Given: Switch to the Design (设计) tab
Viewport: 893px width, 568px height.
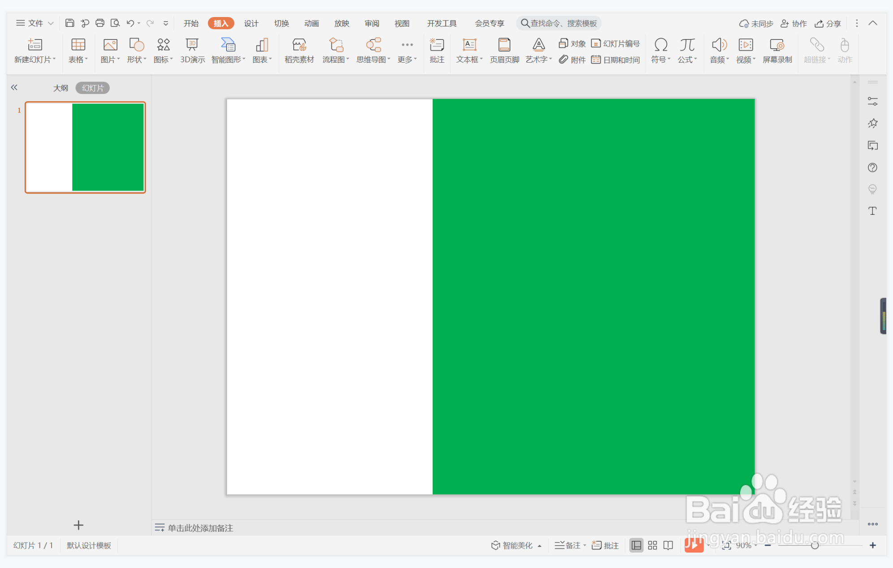Looking at the screenshot, I should [x=251, y=23].
